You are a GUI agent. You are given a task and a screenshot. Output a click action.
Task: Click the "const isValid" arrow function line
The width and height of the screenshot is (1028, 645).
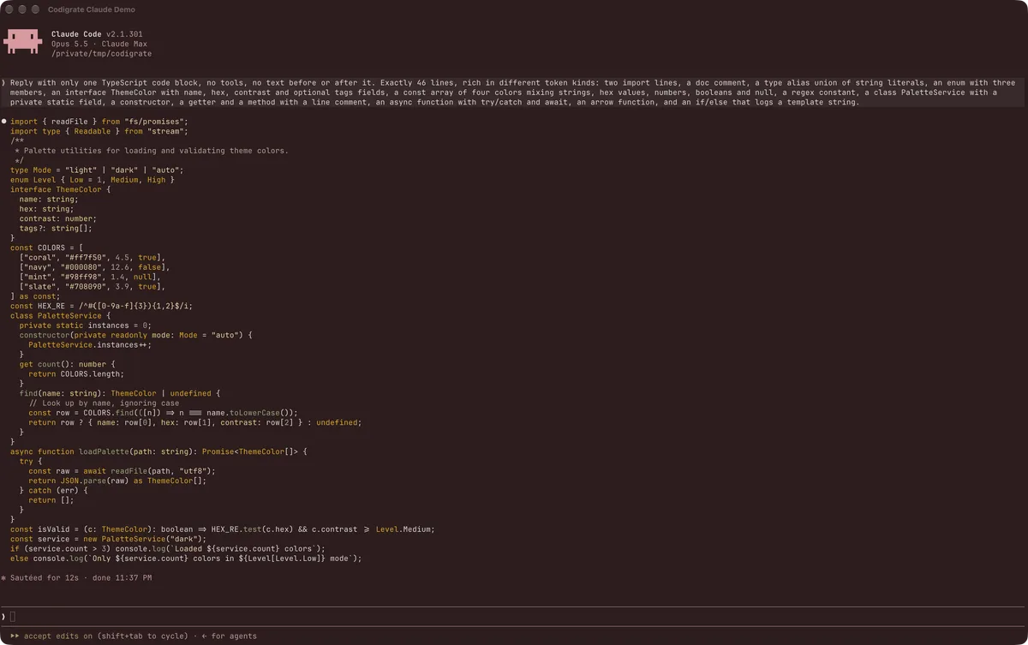pyautogui.click(x=223, y=529)
